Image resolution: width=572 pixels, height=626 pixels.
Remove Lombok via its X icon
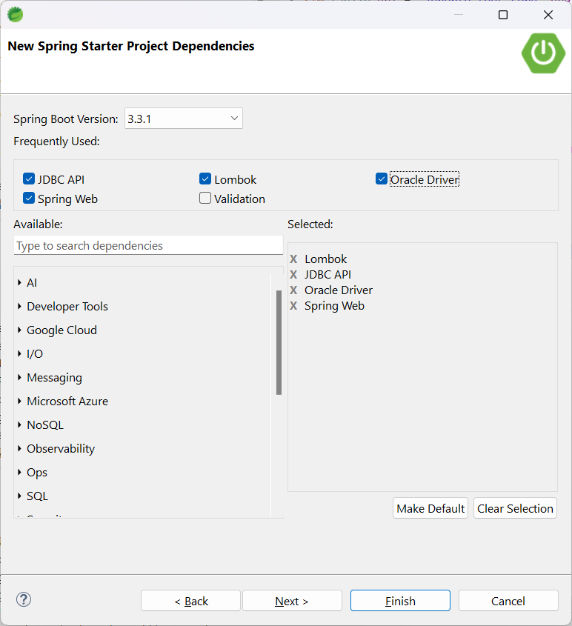293,259
